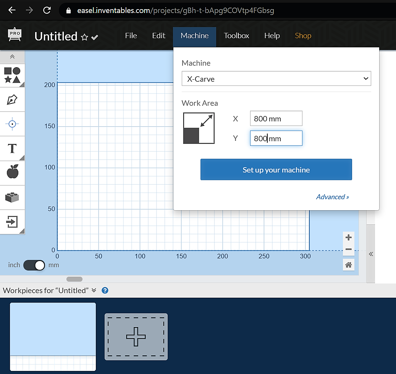The image size is (396, 374).
Task: Open the Help menu
Action: point(272,35)
